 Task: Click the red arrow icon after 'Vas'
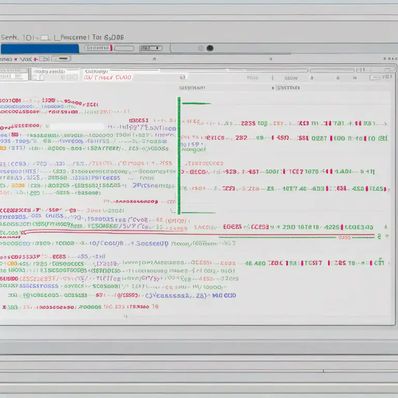[36, 60]
